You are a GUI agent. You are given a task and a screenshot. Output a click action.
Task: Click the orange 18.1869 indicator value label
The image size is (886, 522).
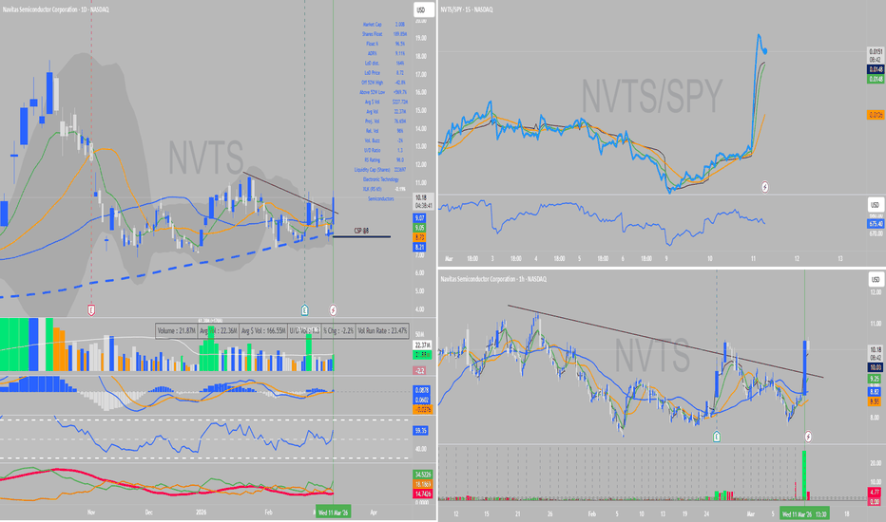pos(423,484)
